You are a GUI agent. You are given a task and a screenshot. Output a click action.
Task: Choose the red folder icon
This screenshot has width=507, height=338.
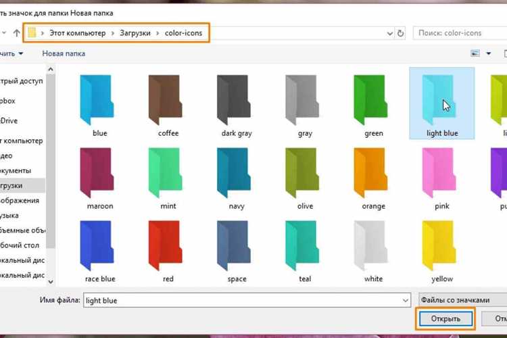[166, 245]
